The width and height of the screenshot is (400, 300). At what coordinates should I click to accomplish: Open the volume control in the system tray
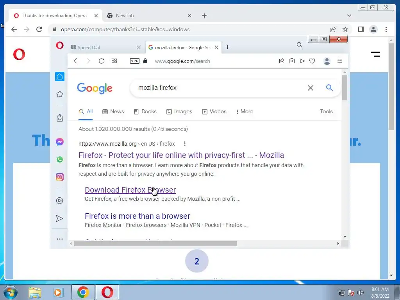[361, 293]
